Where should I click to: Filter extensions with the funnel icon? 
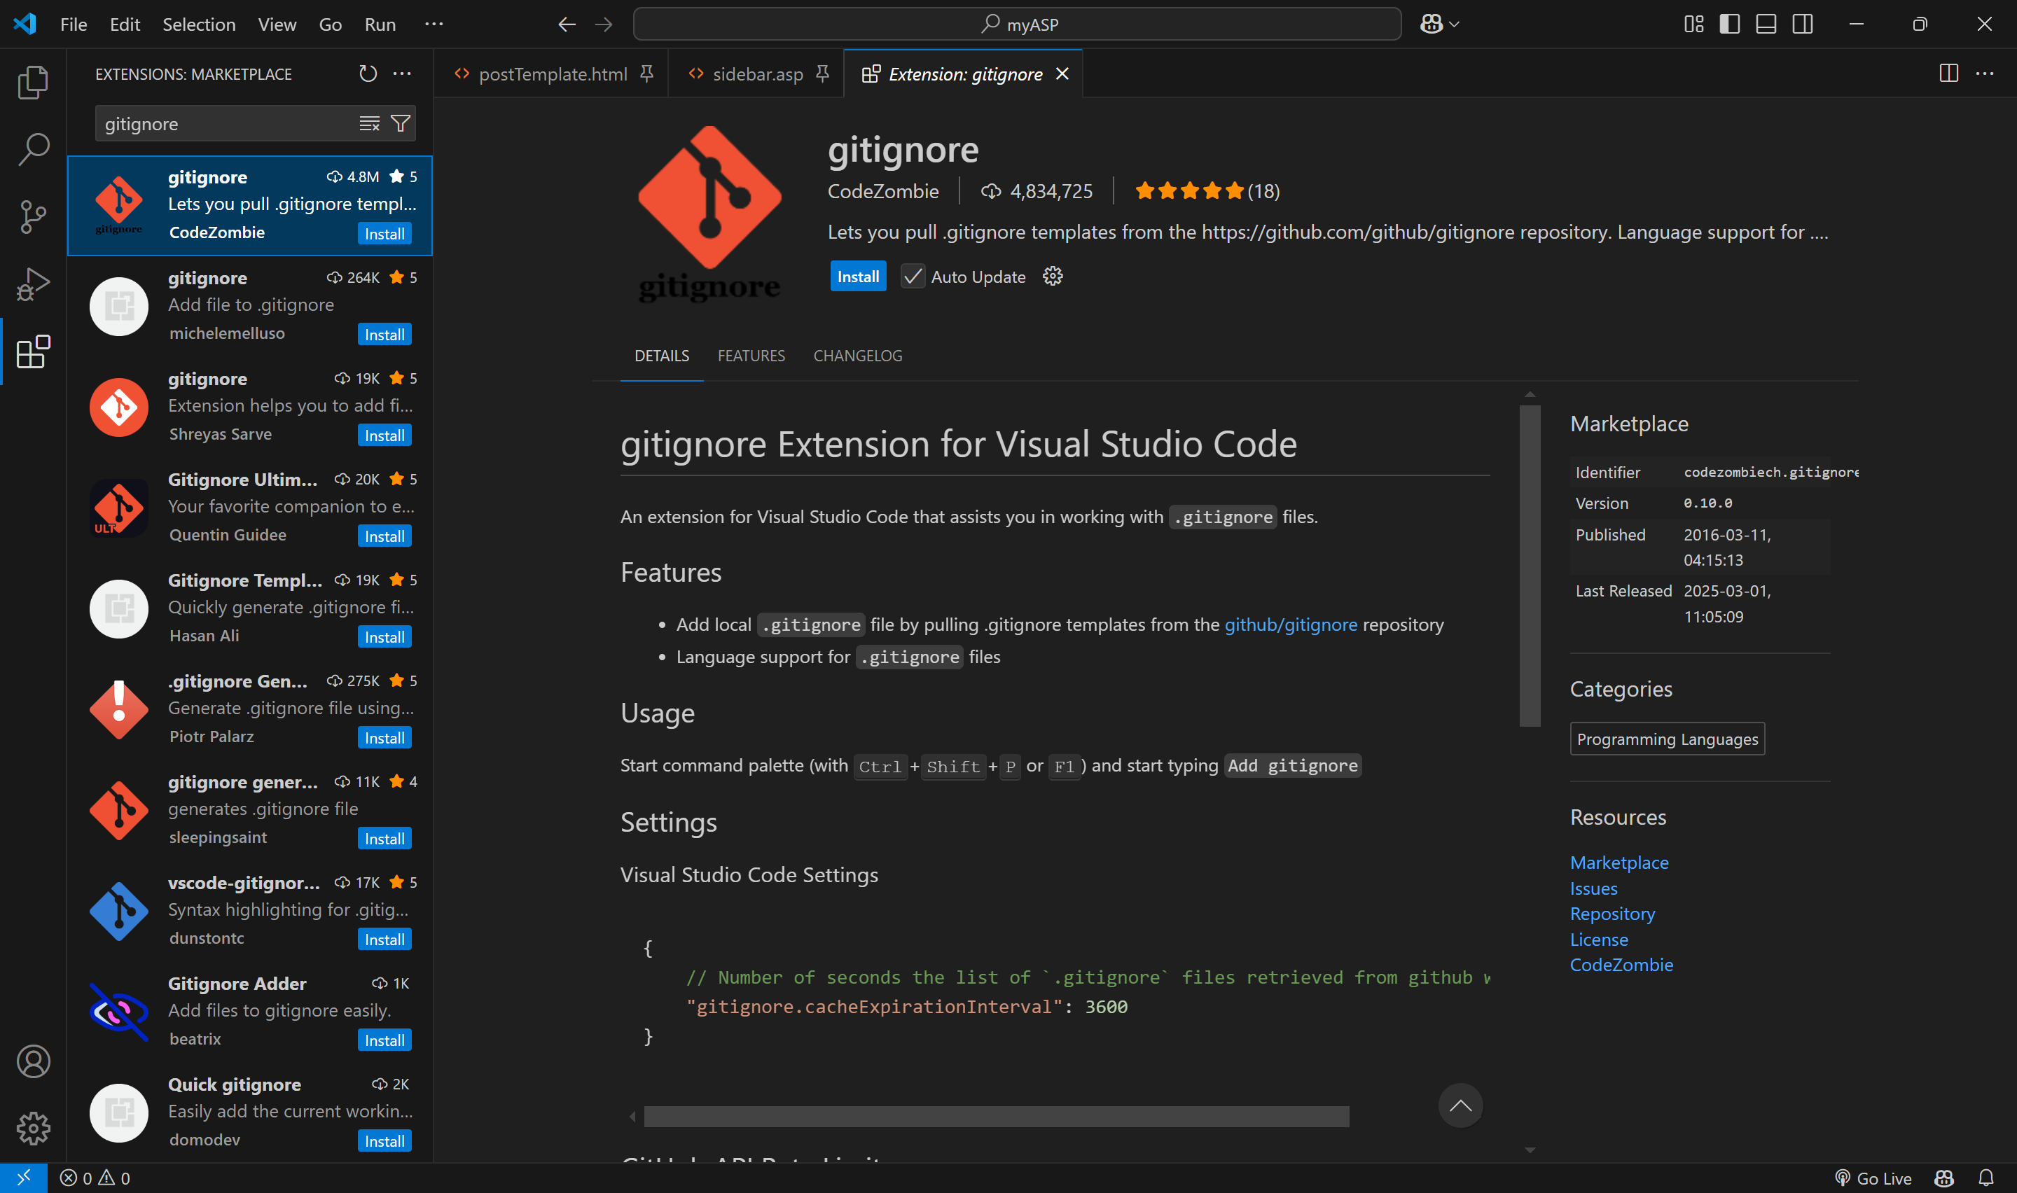[x=401, y=124]
